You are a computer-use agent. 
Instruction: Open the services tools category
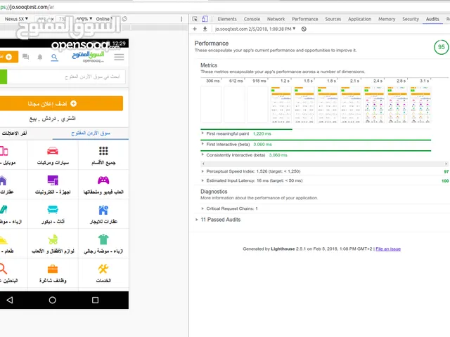pyautogui.click(x=103, y=273)
